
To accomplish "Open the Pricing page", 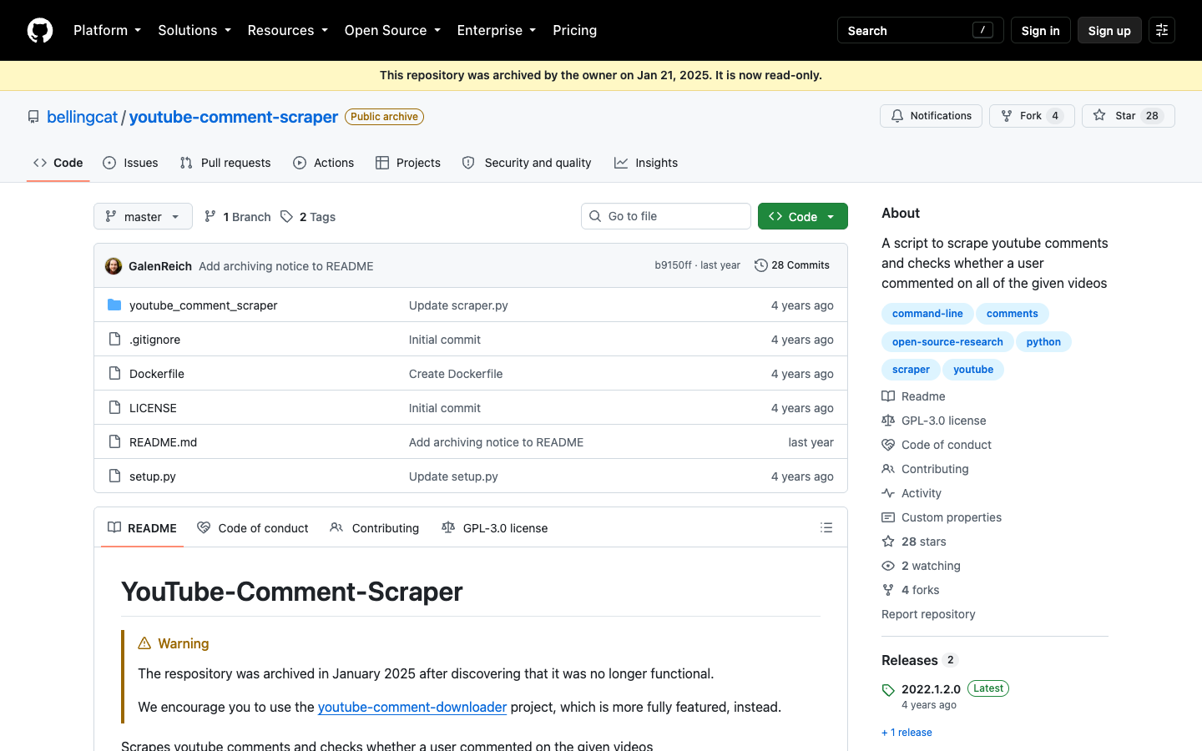I will coord(574,30).
